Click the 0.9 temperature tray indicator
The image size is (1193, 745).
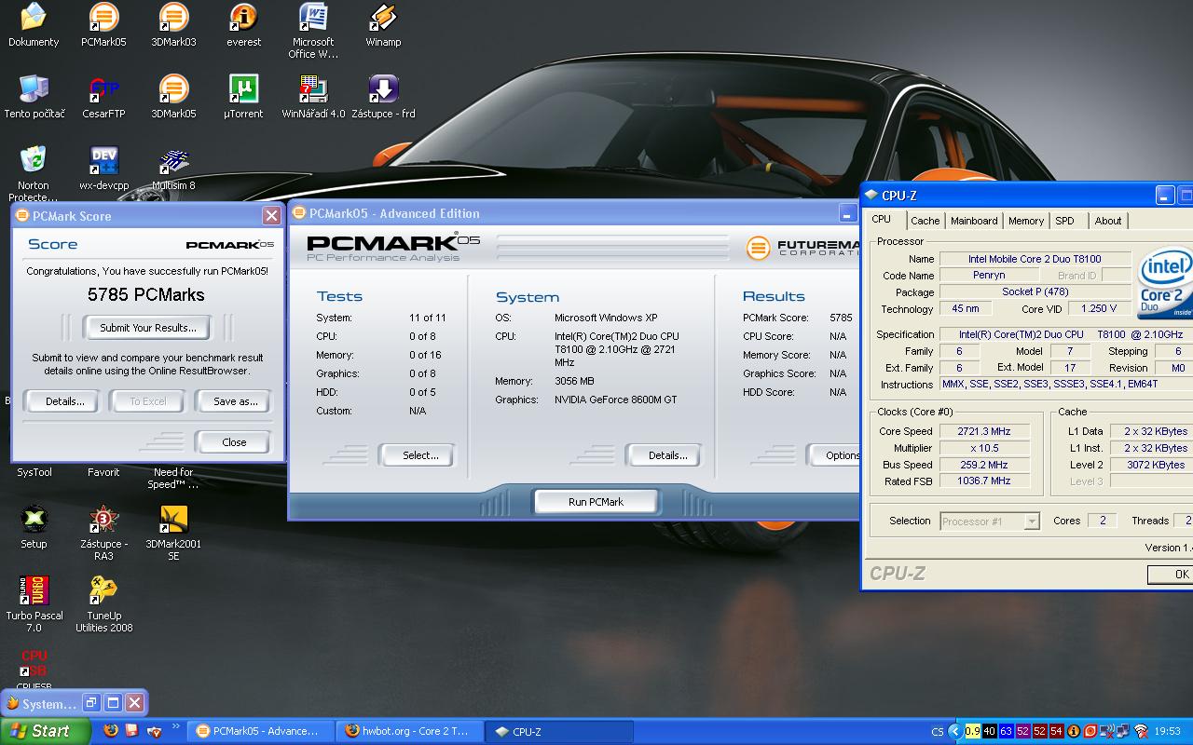click(x=972, y=731)
